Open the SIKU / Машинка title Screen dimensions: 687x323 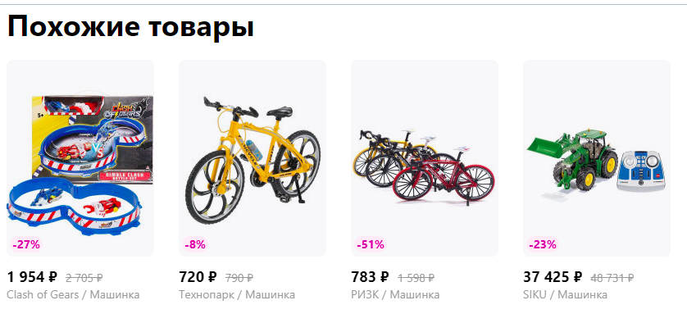565,294
